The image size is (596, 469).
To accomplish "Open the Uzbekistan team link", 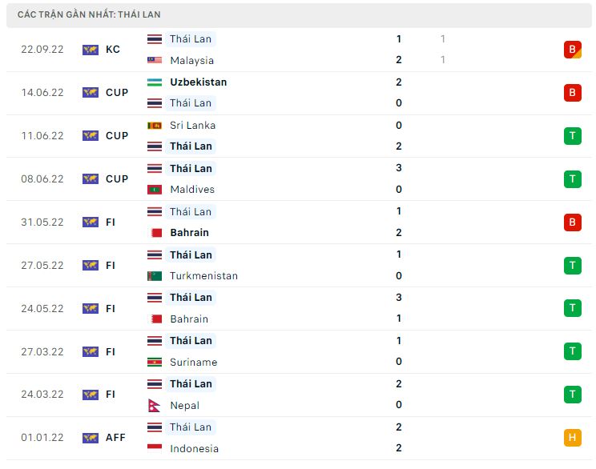I will [198, 82].
